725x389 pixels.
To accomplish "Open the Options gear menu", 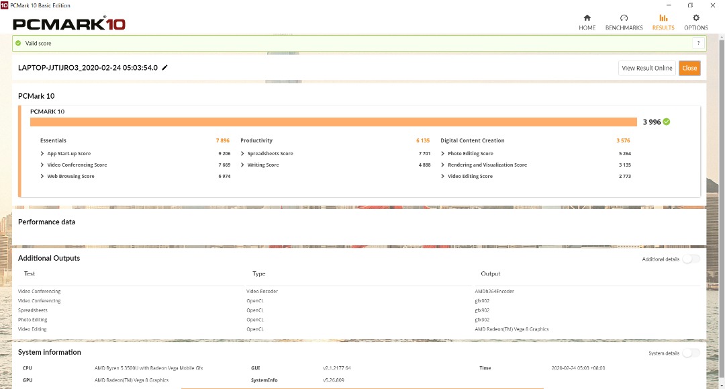I will click(696, 22).
